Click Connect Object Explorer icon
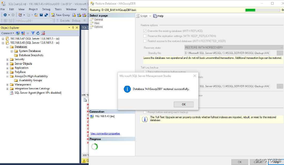The image size is (284, 165). (18, 33)
